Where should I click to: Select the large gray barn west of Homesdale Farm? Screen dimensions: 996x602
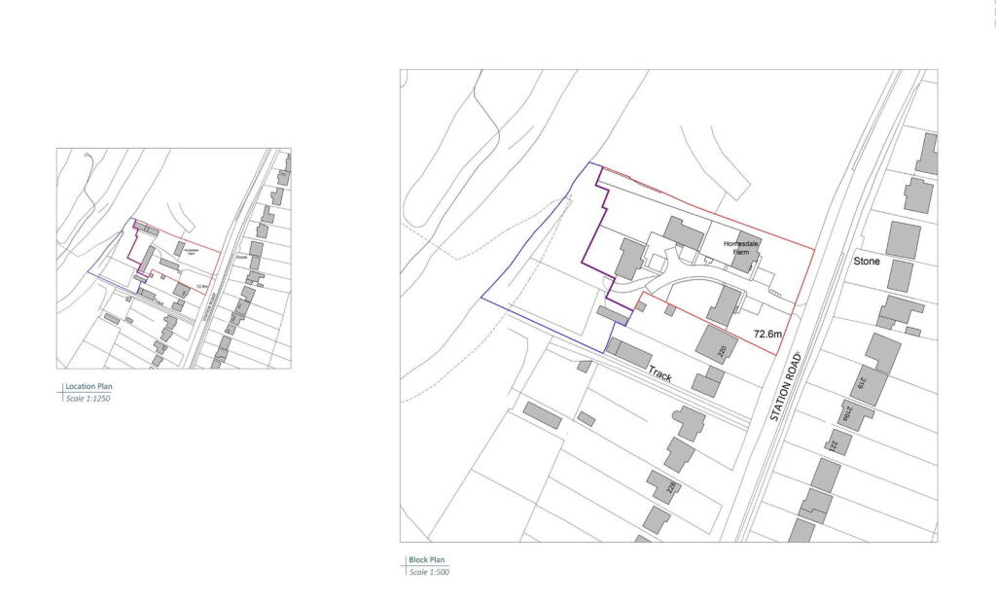684,234
